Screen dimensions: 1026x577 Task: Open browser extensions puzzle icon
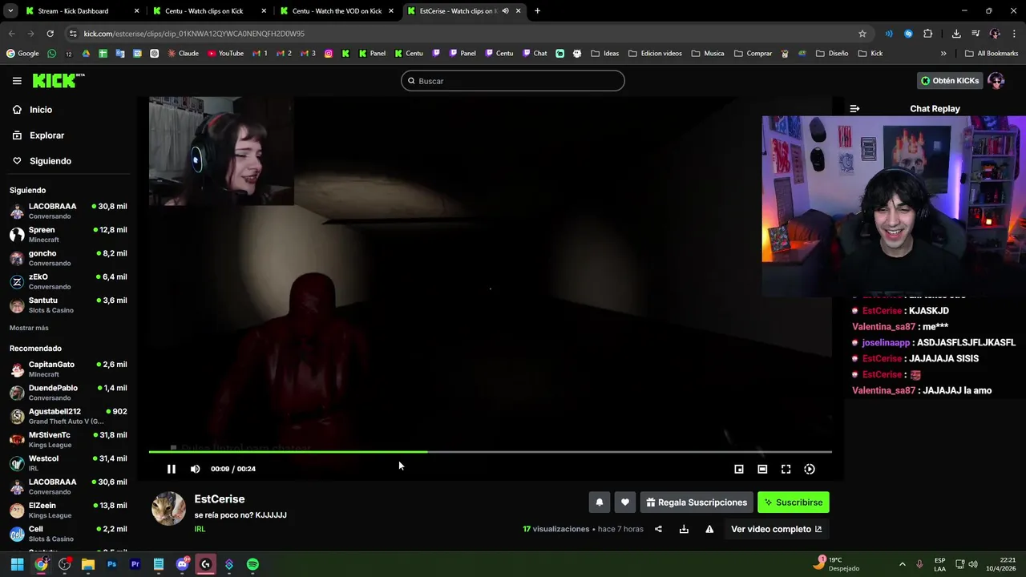click(928, 34)
